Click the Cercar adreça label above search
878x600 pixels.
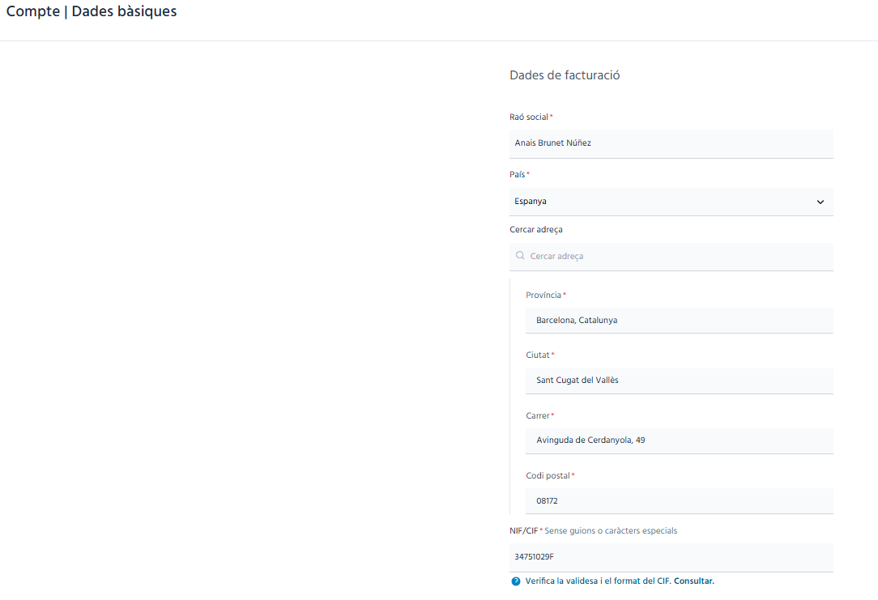click(x=536, y=229)
